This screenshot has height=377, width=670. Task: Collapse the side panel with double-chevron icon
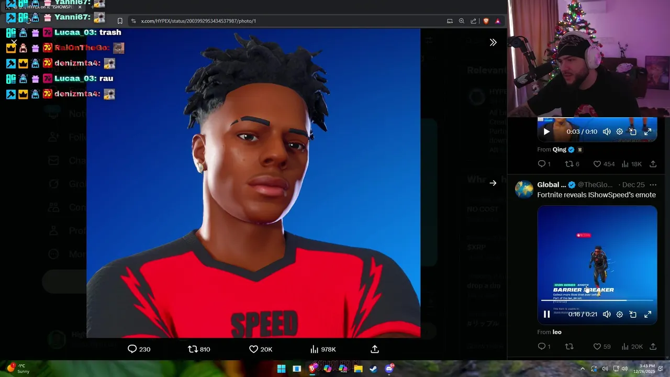(x=493, y=42)
